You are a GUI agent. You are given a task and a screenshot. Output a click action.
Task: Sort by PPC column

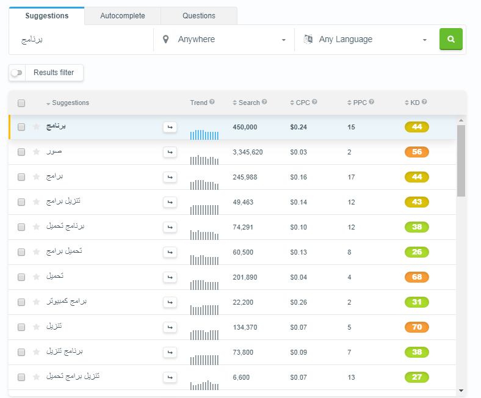[357, 103]
